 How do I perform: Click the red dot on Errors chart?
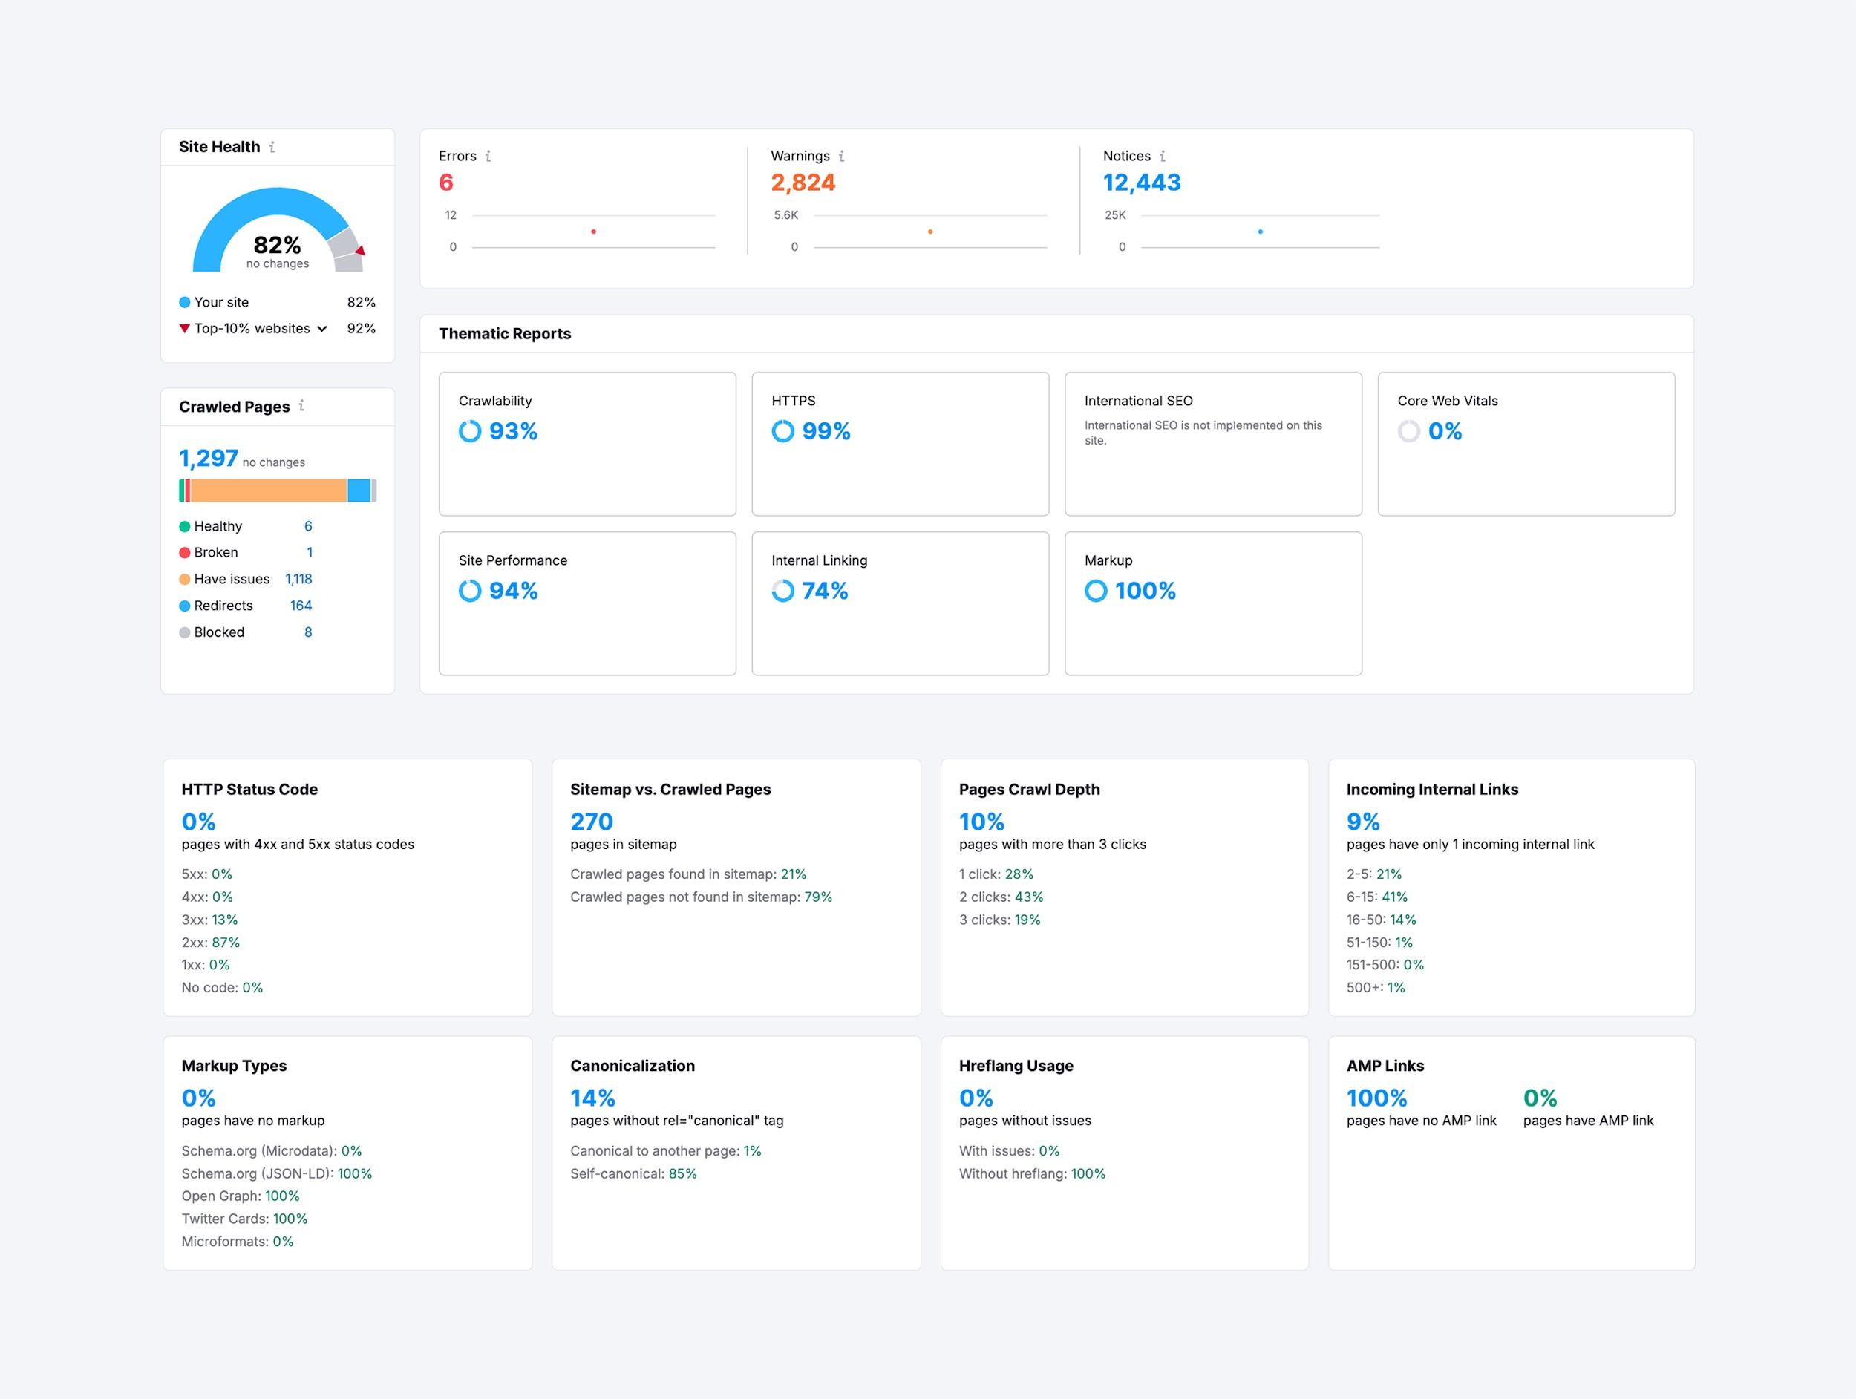(593, 232)
